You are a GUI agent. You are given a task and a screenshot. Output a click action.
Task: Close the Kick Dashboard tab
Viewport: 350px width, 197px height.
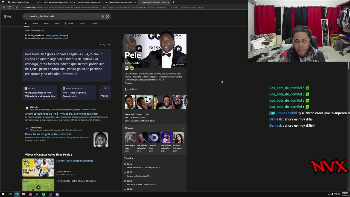[x=37, y=2]
